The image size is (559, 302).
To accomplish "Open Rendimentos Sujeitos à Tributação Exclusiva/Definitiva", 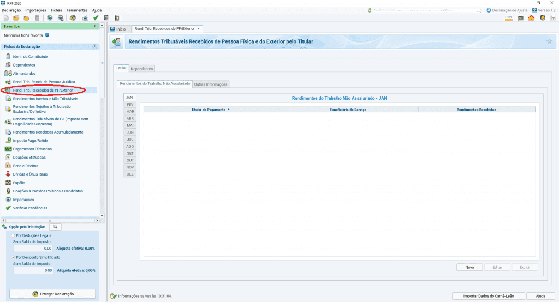I will (41, 109).
